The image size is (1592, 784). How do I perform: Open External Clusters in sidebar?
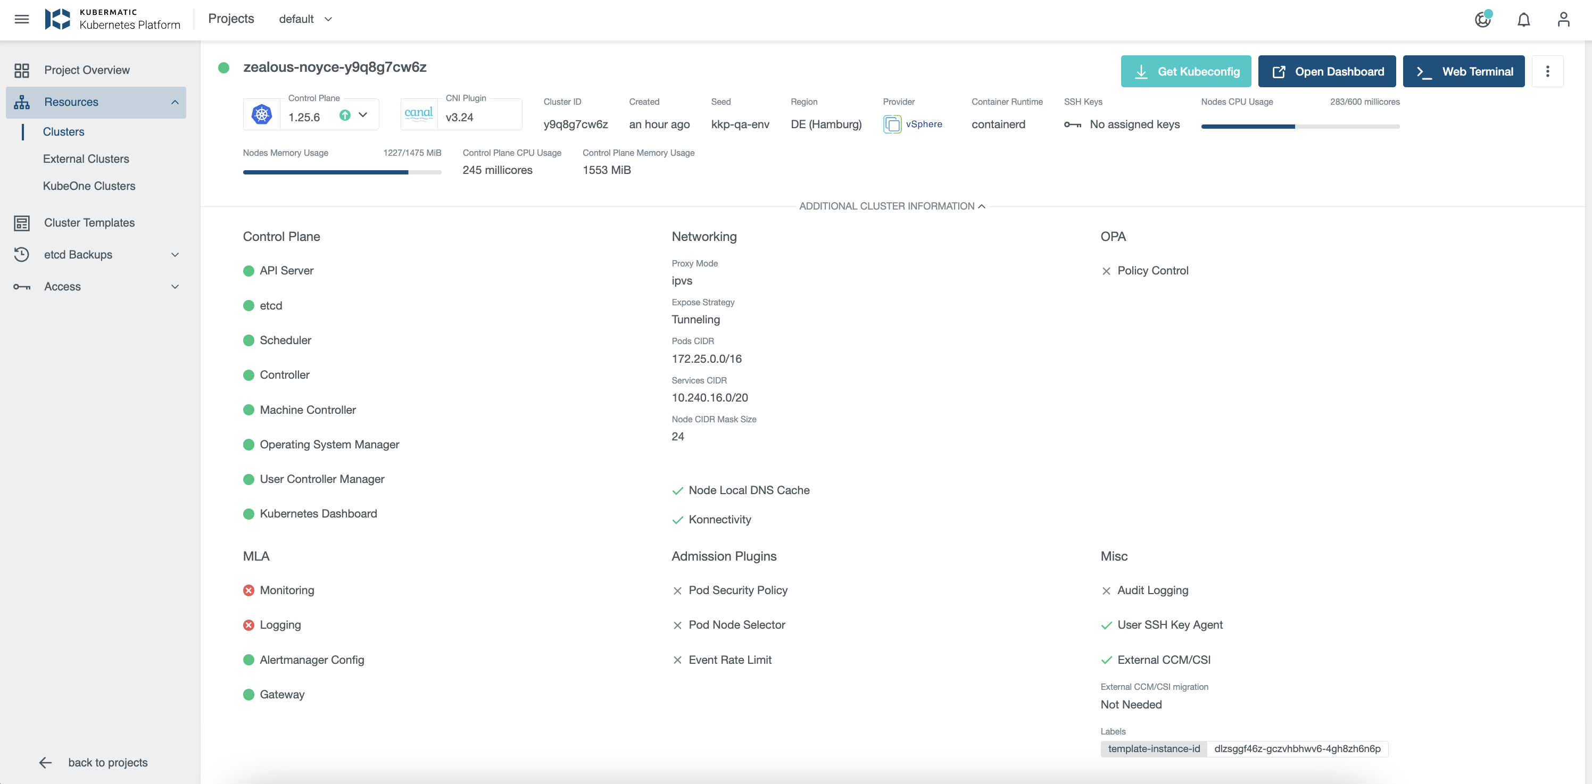pyautogui.click(x=86, y=159)
